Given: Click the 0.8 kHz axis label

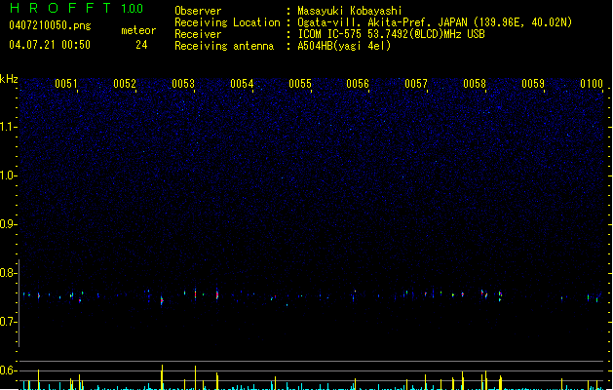Looking at the screenshot, I should 9,273.
